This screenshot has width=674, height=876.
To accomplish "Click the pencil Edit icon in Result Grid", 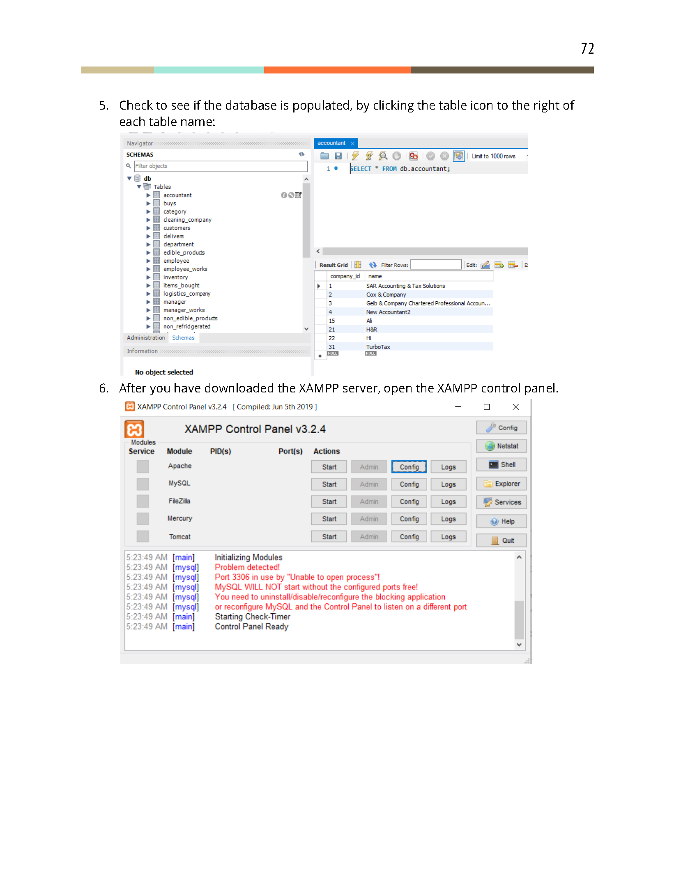I will coord(485,265).
